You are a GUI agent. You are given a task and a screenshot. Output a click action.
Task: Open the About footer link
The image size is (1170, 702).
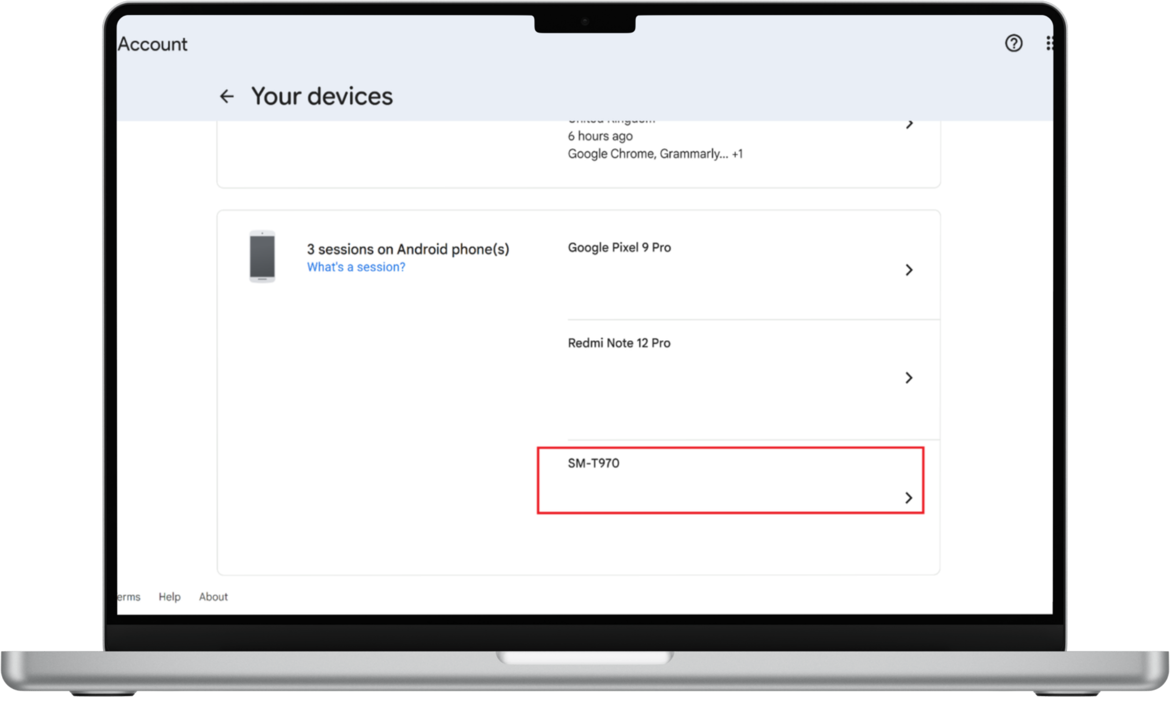[x=213, y=597]
